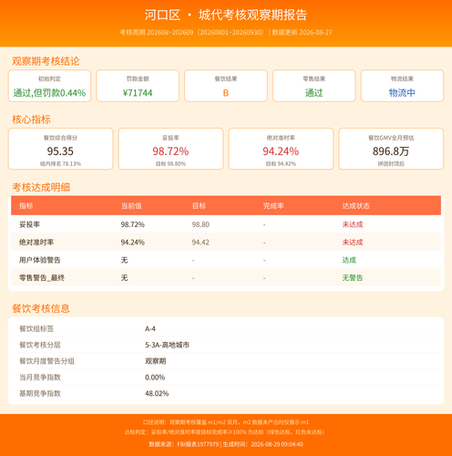Click the 组内排名 78.13% subtext
The height and width of the screenshot is (456, 452).
point(60,164)
